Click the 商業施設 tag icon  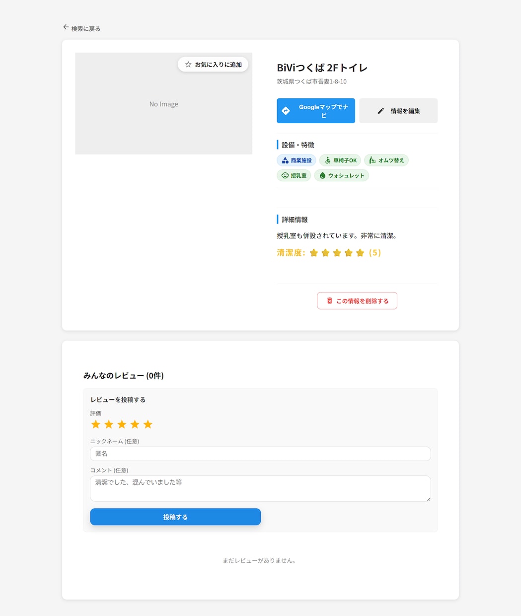tap(285, 160)
